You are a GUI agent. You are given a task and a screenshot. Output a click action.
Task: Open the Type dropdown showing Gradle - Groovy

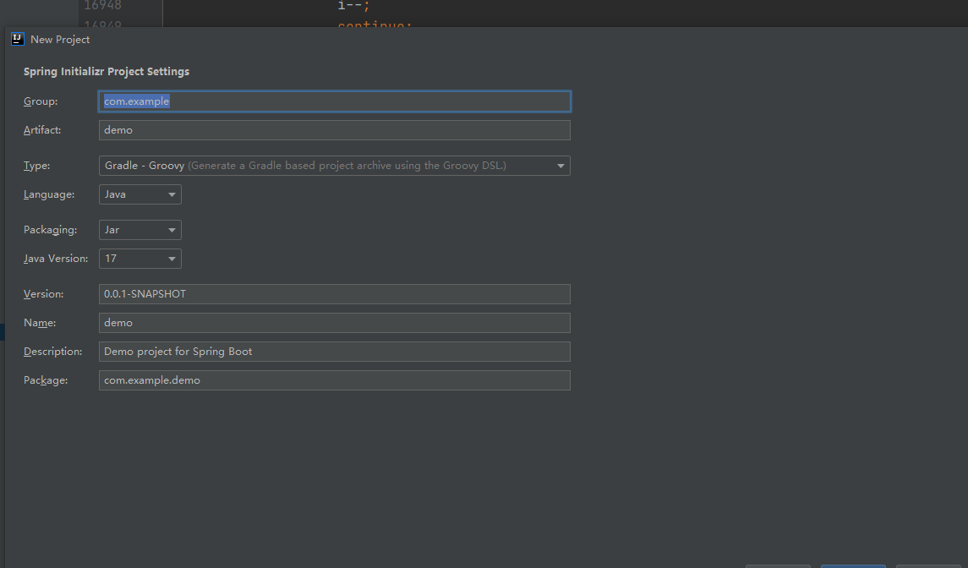click(x=334, y=166)
